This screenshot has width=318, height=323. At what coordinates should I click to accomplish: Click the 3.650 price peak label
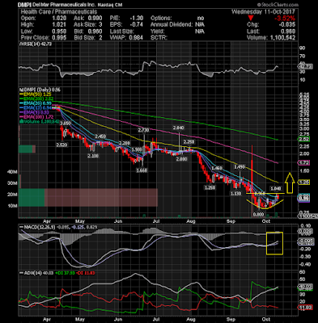(65, 124)
